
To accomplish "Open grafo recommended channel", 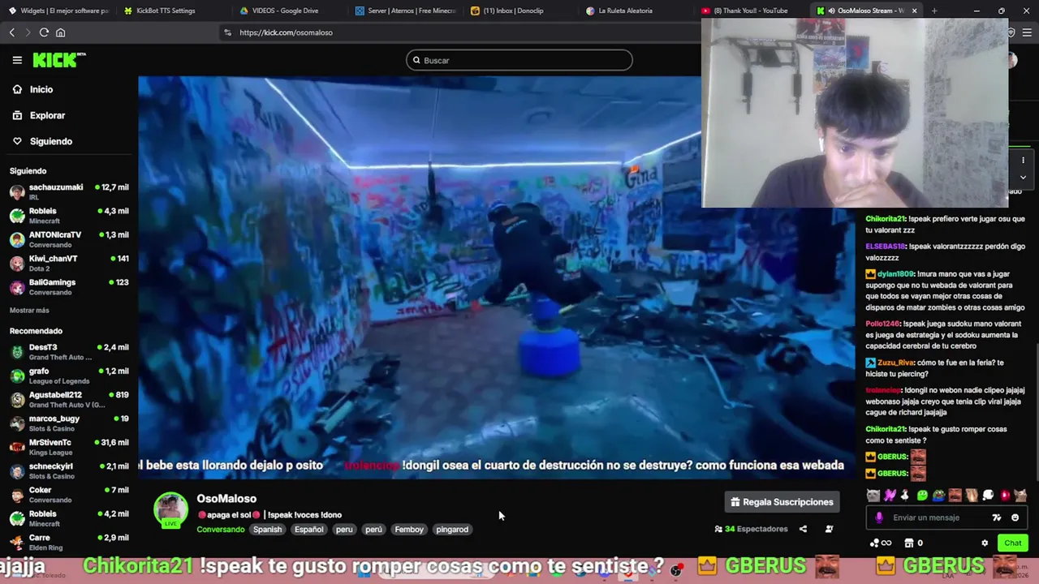I will pyautogui.click(x=69, y=376).
